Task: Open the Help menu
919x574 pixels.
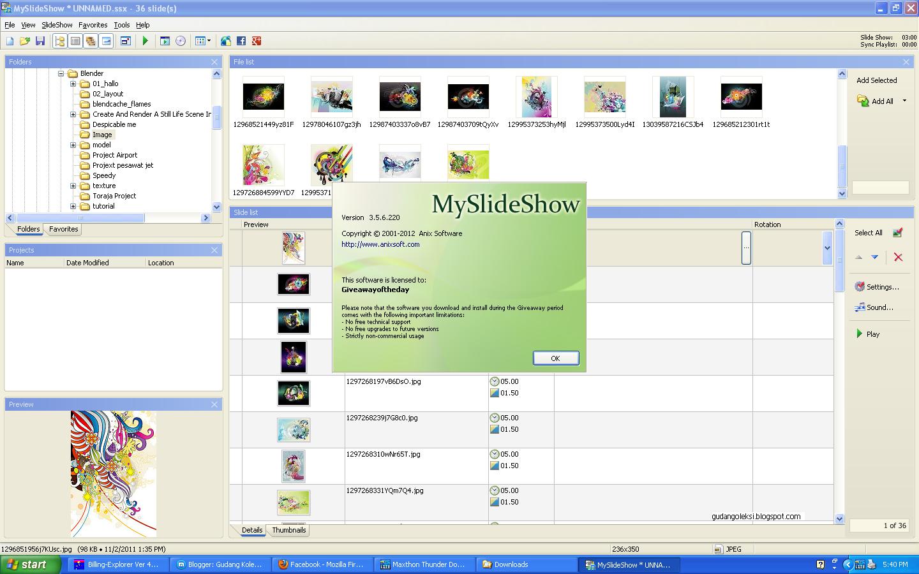Action: coord(143,25)
